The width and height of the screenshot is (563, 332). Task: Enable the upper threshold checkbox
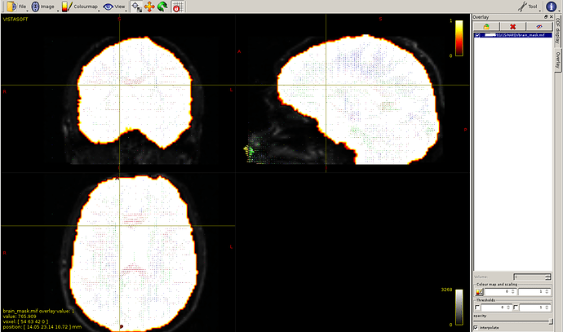[516, 308]
